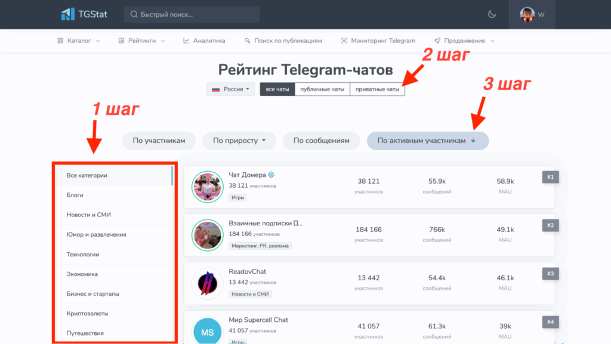The width and height of the screenshot is (611, 344).
Task: Open ReadovChat avatar thumbnail
Action: click(x=207, y=283)
